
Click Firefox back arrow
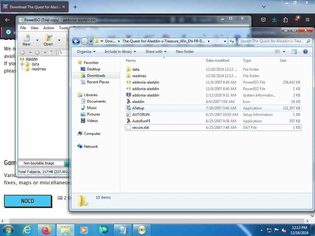pos(7,20)
